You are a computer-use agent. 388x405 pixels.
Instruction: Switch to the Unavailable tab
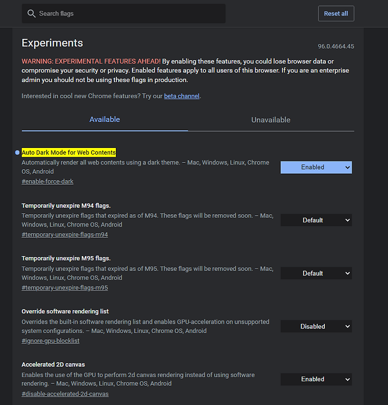pyautogui.click(x=271, y=119)
